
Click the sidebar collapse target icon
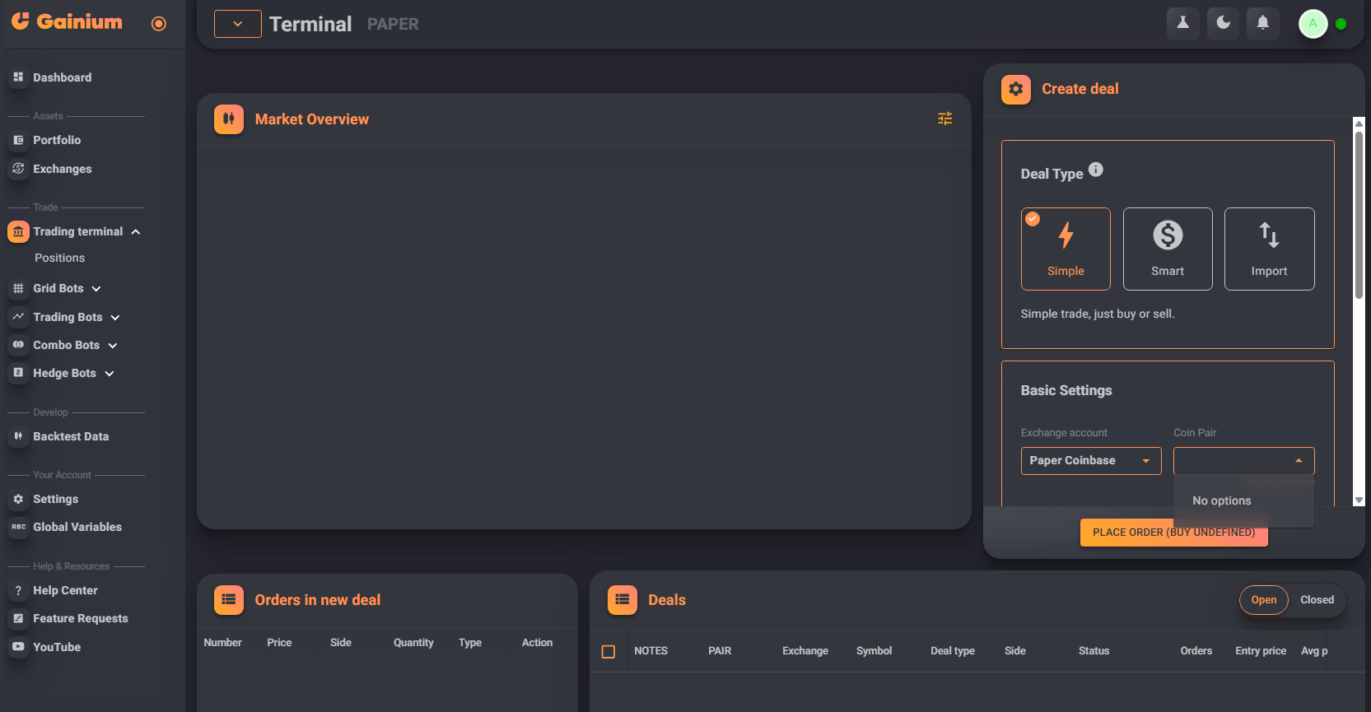click(x=159, y=24)
